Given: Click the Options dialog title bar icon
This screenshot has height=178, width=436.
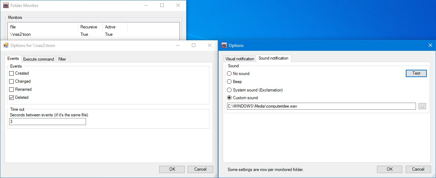Looking at the screenshot, I should point(224,46).
